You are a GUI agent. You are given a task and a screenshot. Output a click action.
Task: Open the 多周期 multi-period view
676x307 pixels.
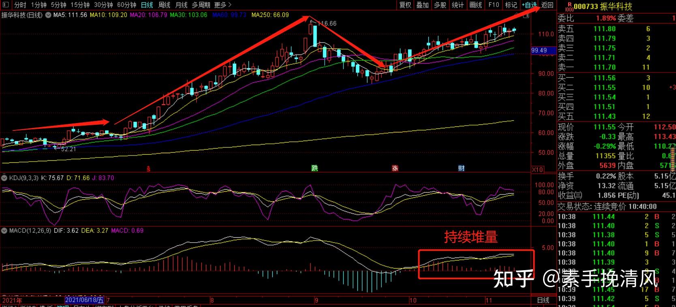tap(201, 5)
